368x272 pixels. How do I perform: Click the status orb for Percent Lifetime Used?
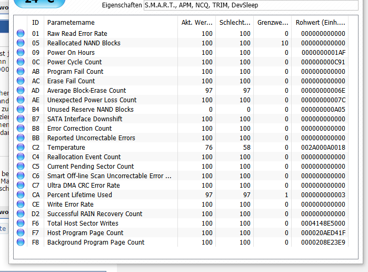(21, 195)
